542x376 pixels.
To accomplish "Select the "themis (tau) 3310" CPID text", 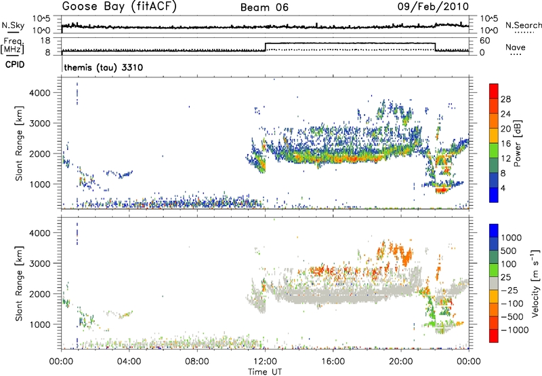I will (x=104, y=67).
